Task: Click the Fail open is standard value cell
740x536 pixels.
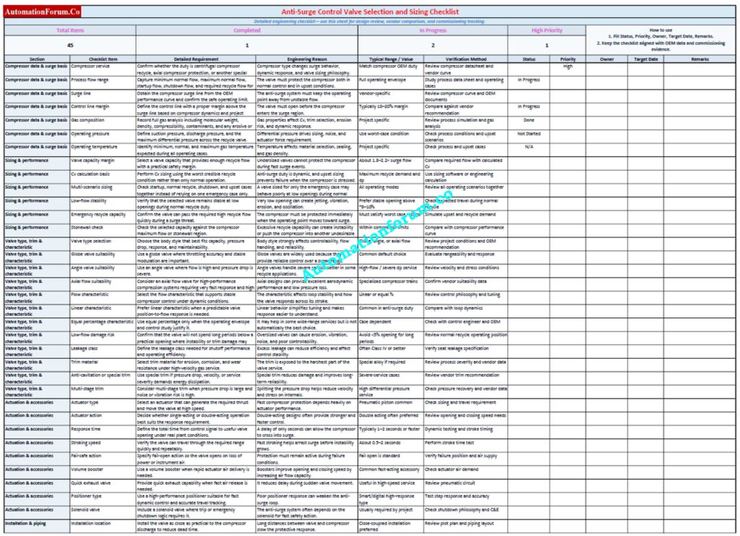Action: tap(391, 459)
